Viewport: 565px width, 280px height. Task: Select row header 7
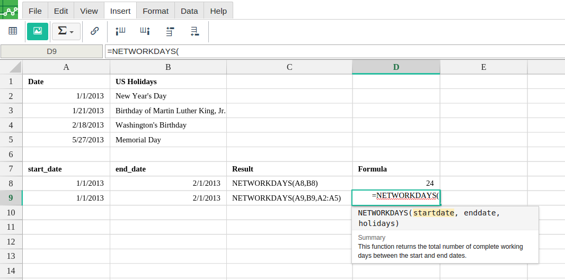coord(11,169)
